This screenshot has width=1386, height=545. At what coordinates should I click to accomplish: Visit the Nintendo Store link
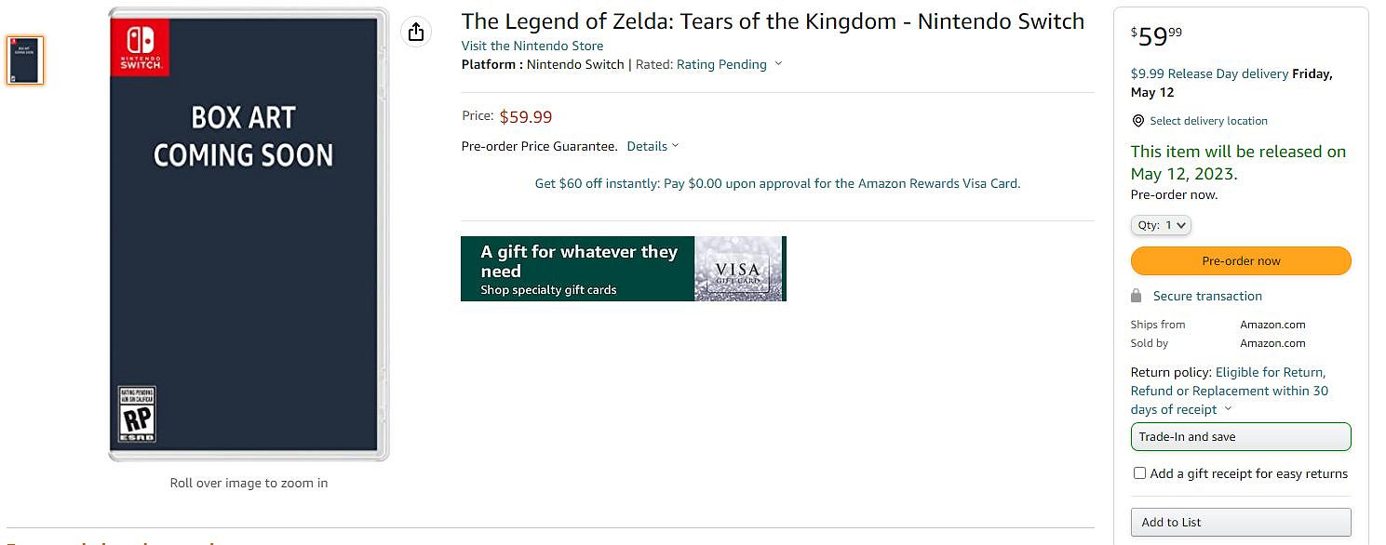coord(532,46)
